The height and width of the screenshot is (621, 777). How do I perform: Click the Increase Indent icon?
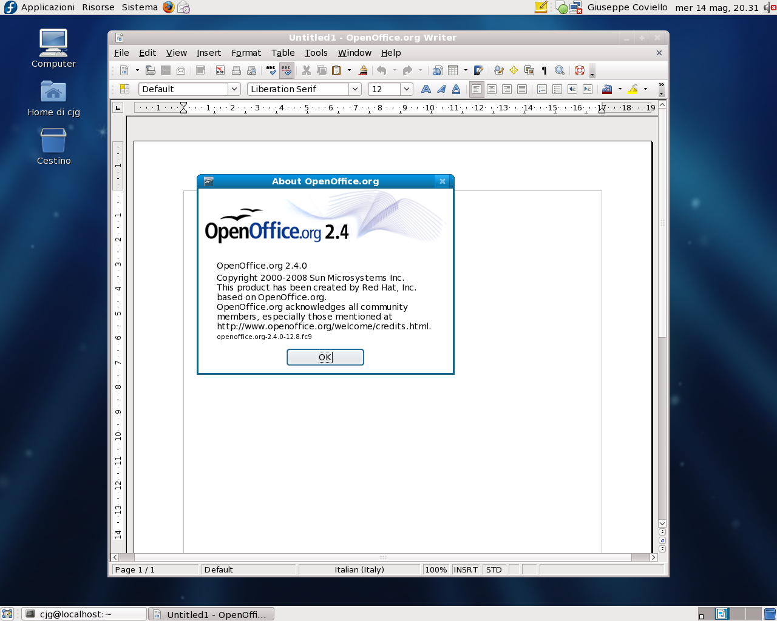588,89
